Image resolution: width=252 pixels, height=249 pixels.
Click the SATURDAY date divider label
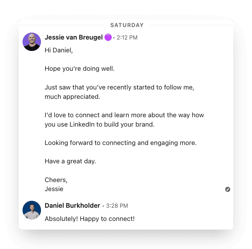click(x=127, y=25)
